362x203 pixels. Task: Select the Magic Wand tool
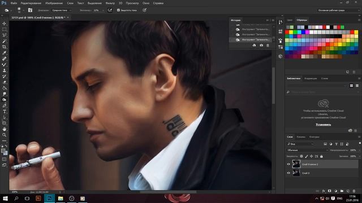click(4, 41)
